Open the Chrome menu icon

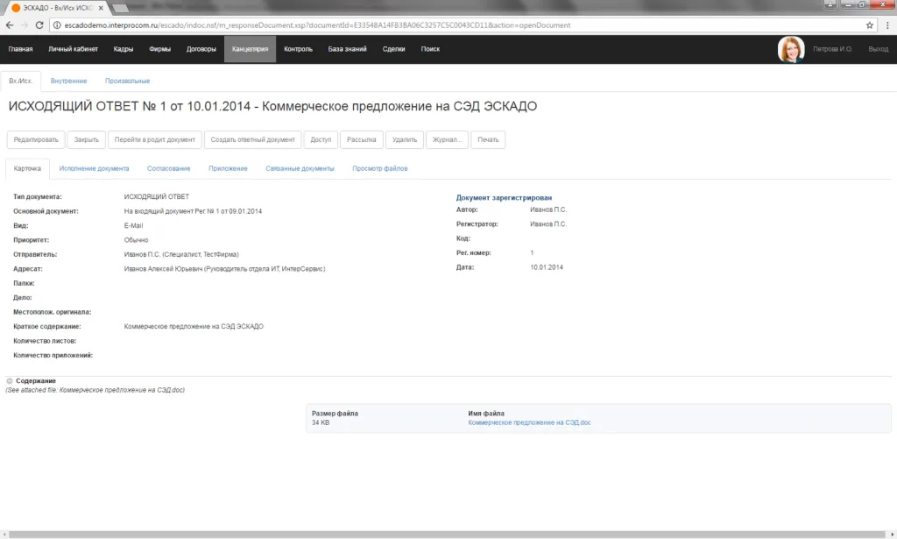pos(886,25)
